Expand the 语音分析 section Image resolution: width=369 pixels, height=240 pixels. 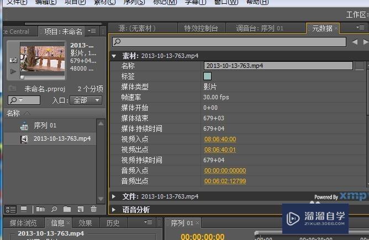(114, 210)
